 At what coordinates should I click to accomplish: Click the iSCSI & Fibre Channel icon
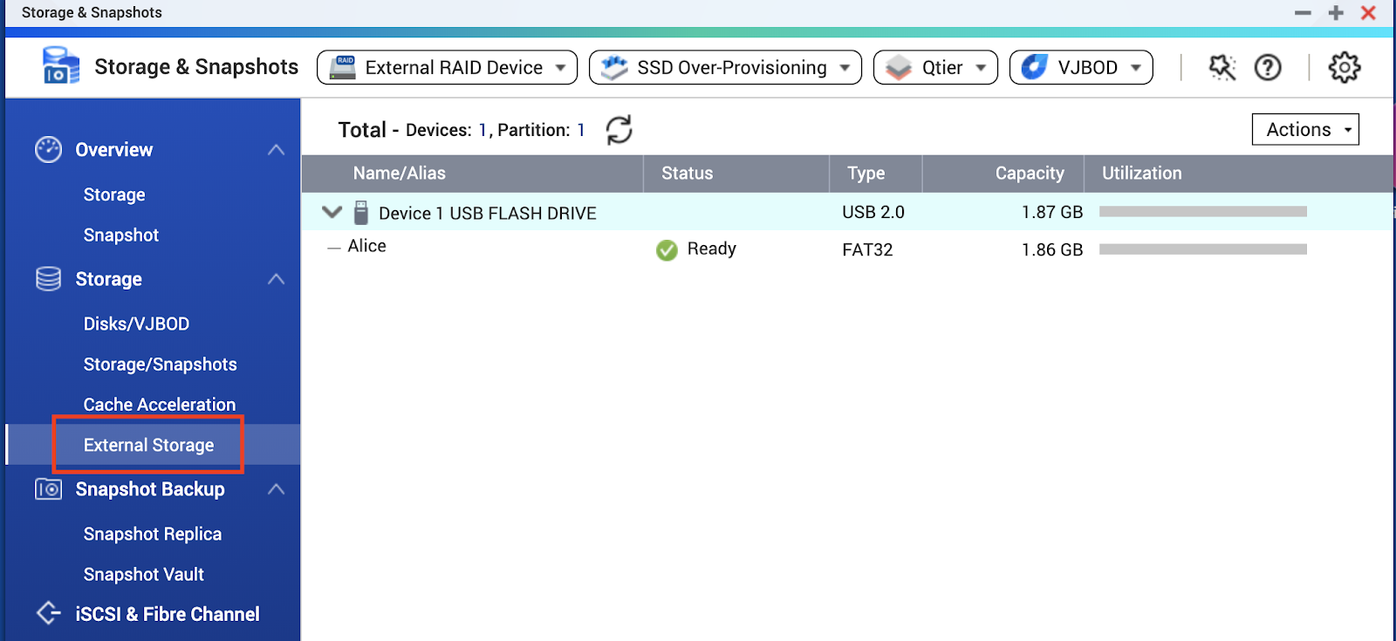pyautogui.click(x=49, y=613)
